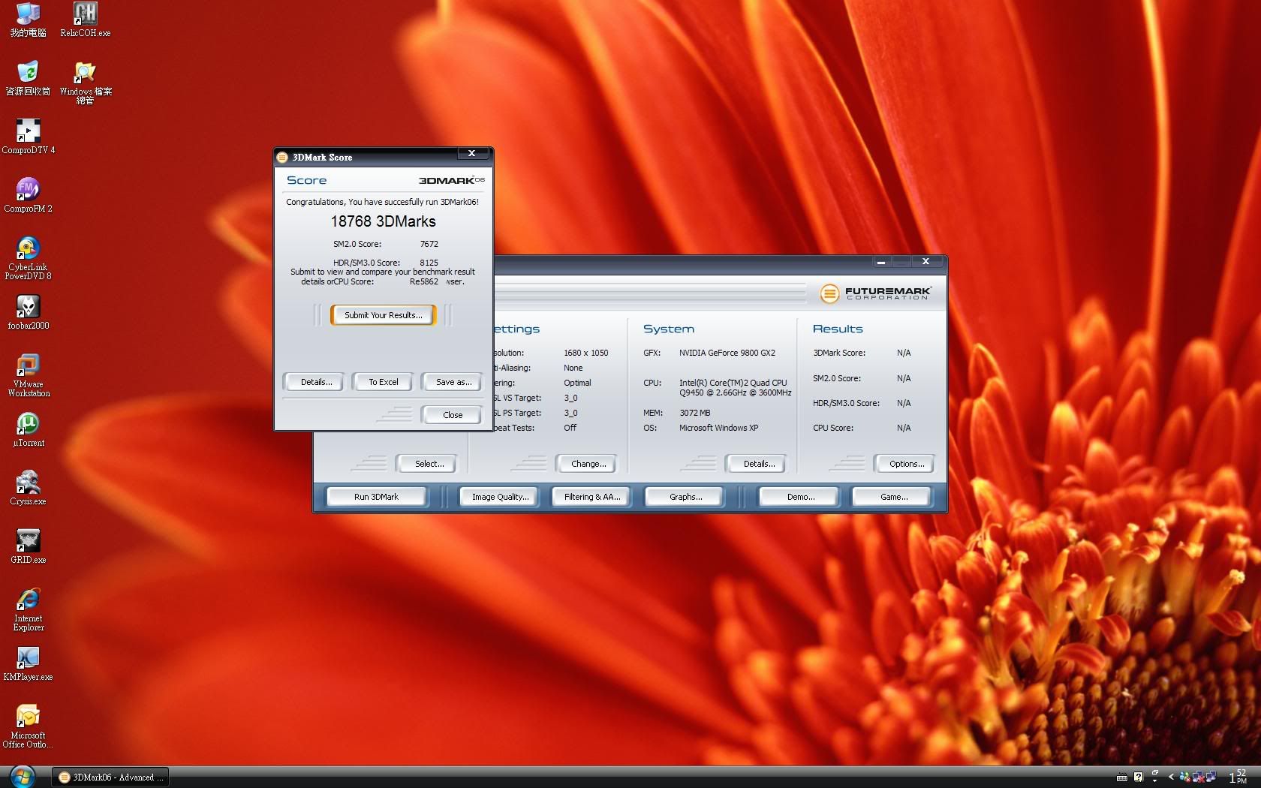1261x788 pixels.
Task: Open Filtering & AA settings
Action: [x=592, y=497]
